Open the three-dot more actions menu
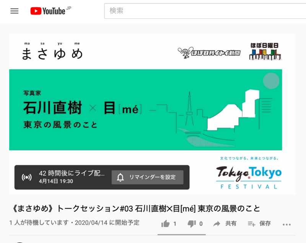 pyautogui.click(x=286, y=224)
